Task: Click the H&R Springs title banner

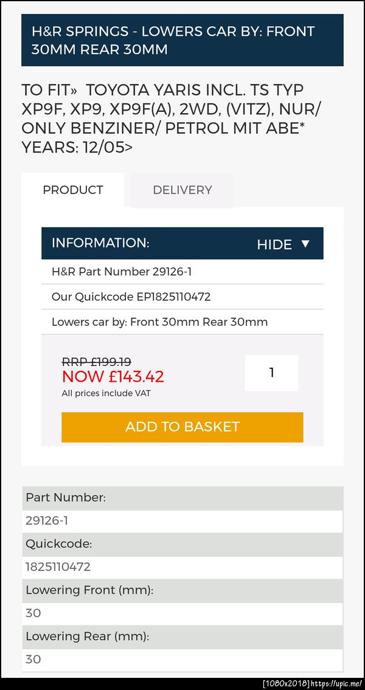Action: point(182,40)
